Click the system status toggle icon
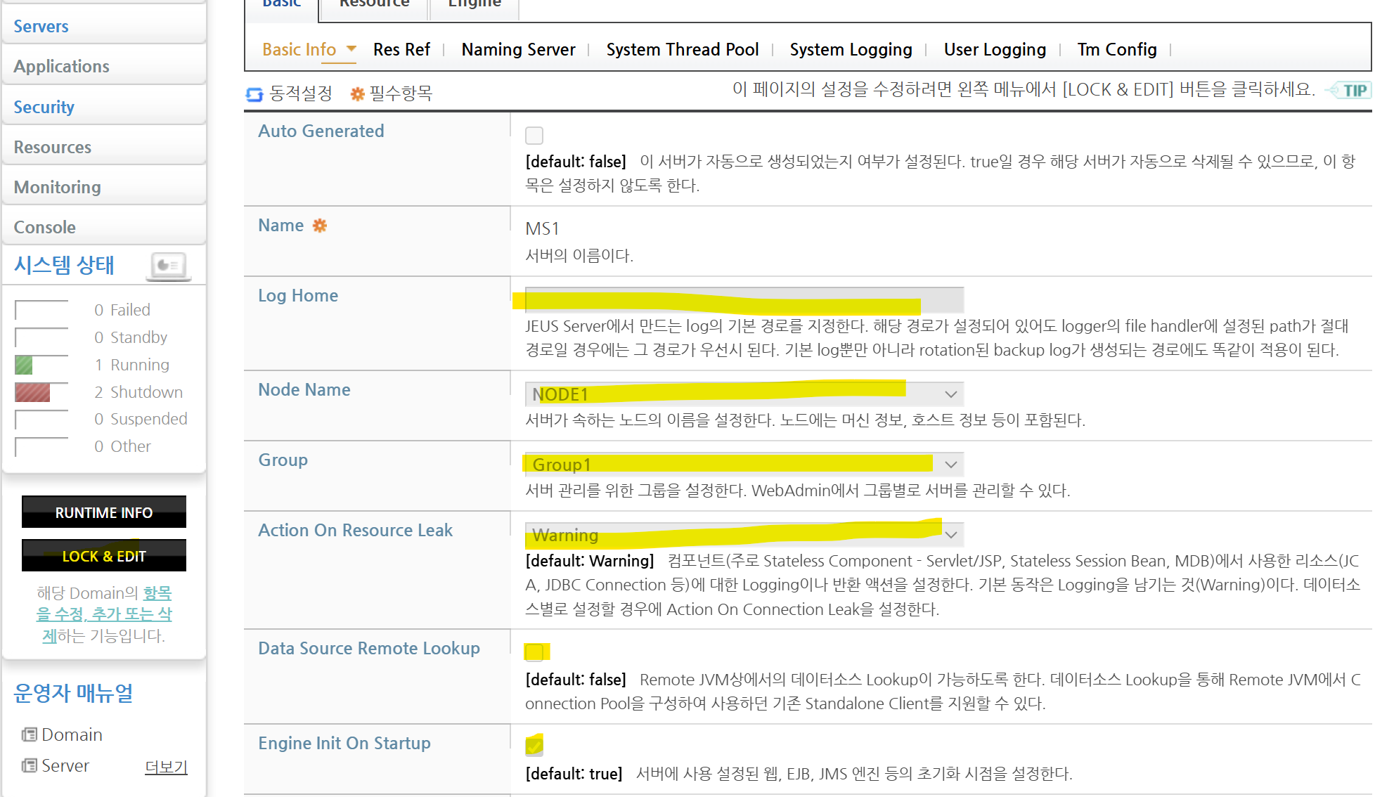This screenshot has height=797, width=1375. pos(169,266)
